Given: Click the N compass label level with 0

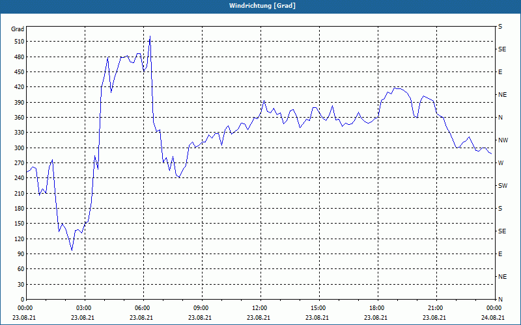Looking at the screenshot, I should coord(500,300).
